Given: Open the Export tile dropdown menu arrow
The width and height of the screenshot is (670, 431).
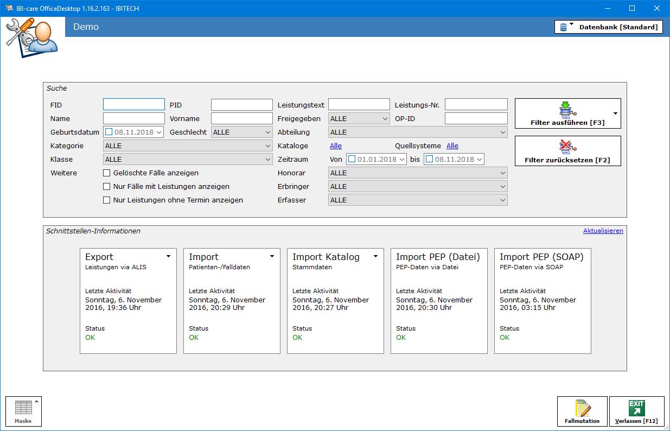Looking at the screenshot, I should (168, 256).
